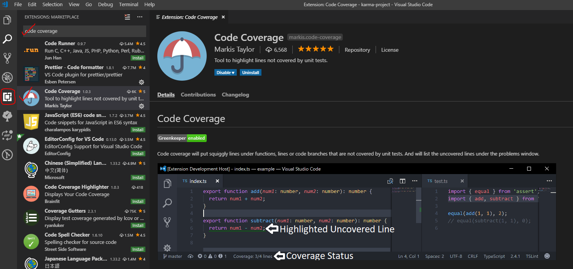Open the Debug view in activity bar
This screenshot has width=573, height=269.
[7, 78]
